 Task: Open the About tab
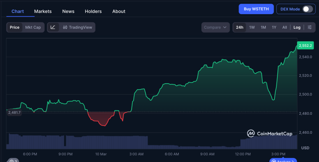[x=119, y=11]
